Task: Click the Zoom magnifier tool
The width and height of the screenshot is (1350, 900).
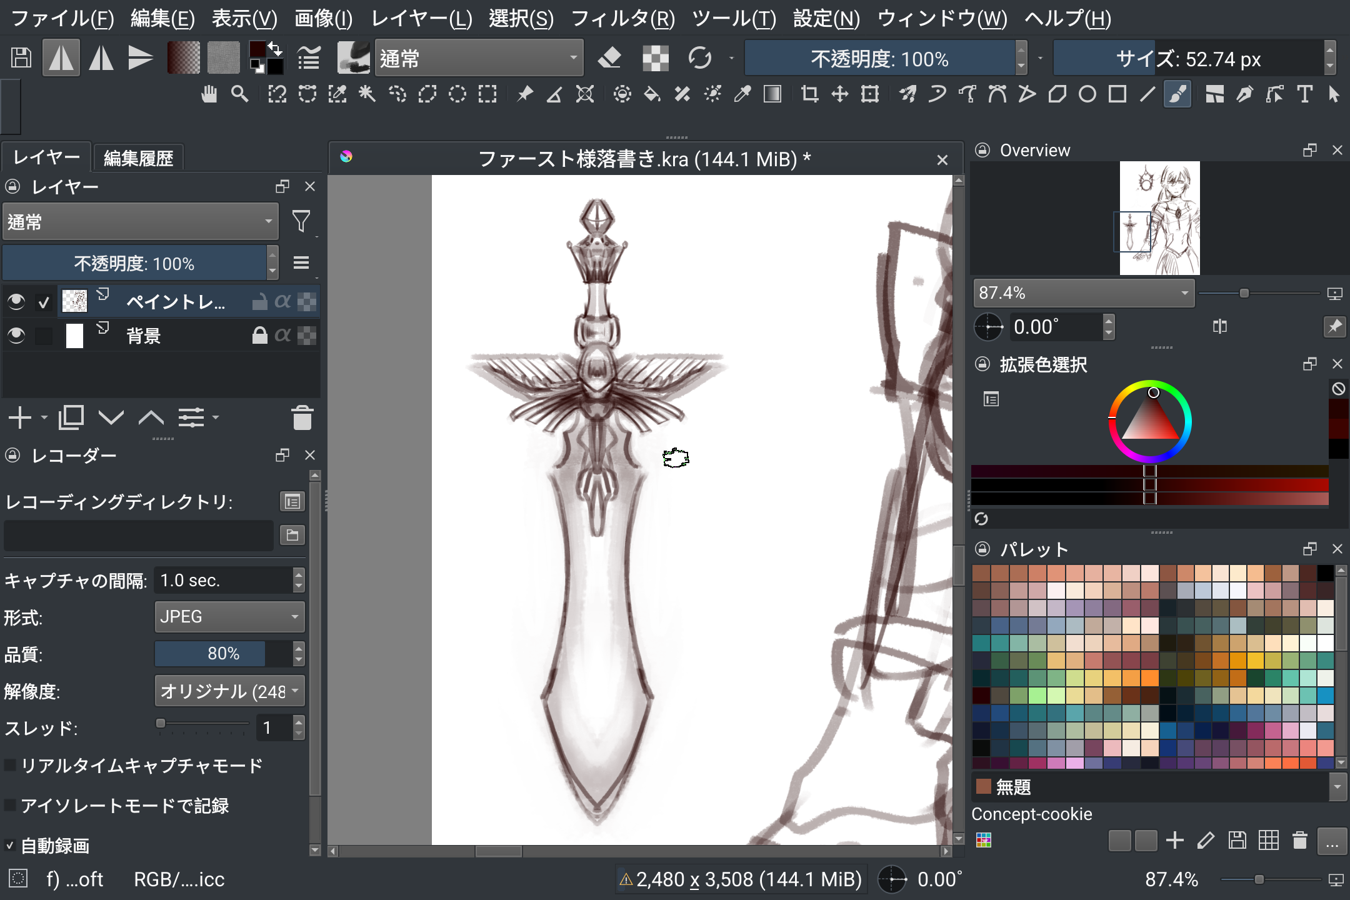Action: tap(239, 94)
